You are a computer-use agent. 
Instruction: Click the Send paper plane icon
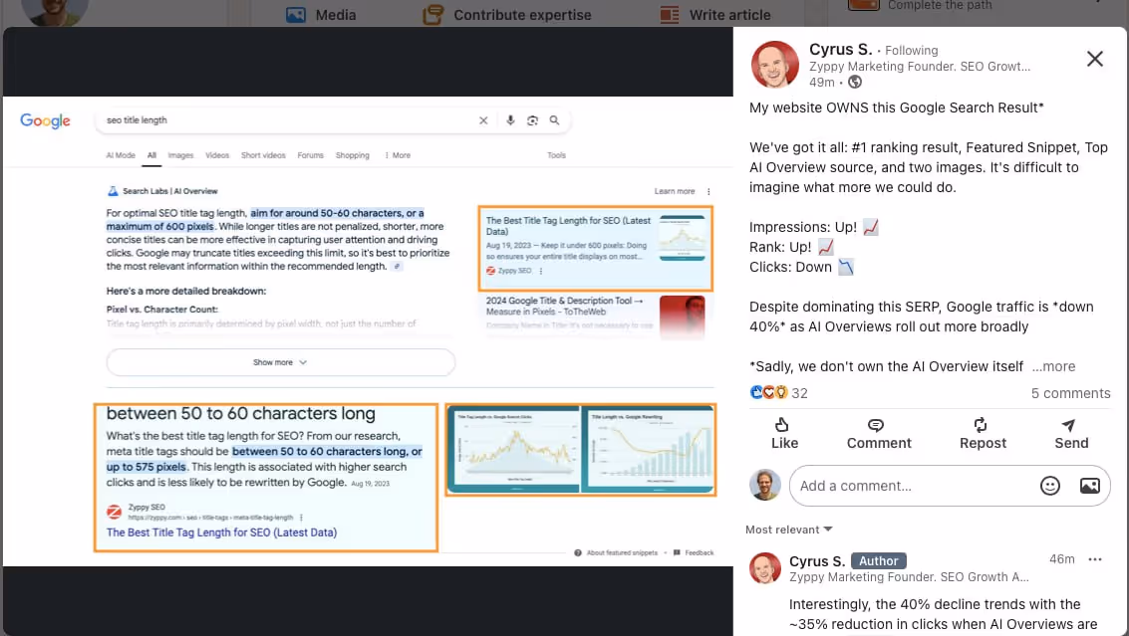pos(1068,425)
